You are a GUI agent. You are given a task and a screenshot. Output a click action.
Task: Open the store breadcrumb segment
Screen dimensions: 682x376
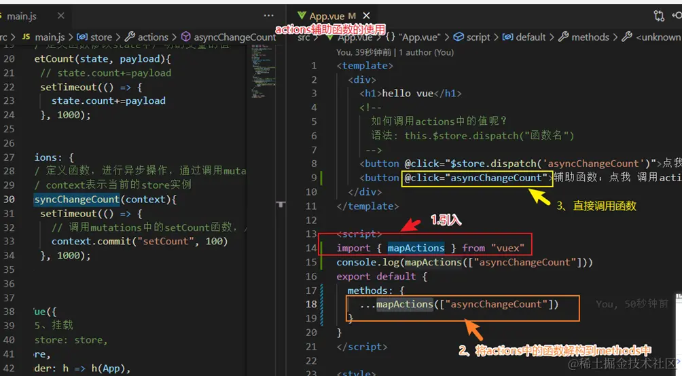(101, 37)
